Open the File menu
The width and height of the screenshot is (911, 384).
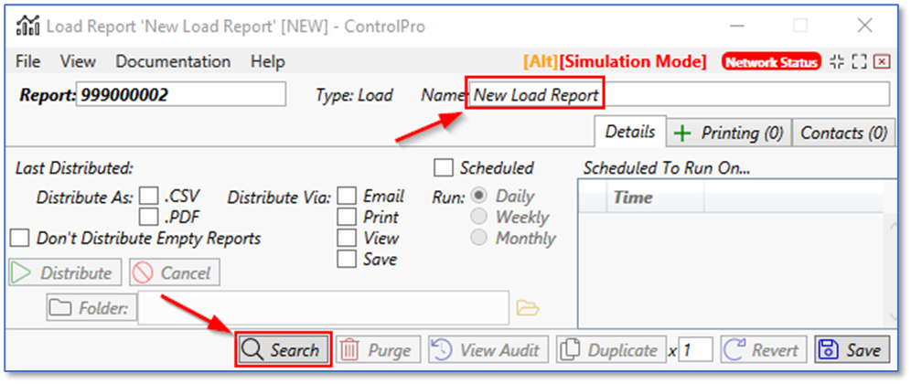pos(28,62)
